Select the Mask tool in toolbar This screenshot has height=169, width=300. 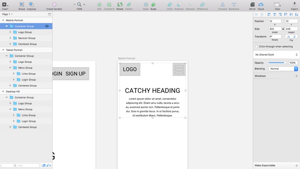(146, 5)
